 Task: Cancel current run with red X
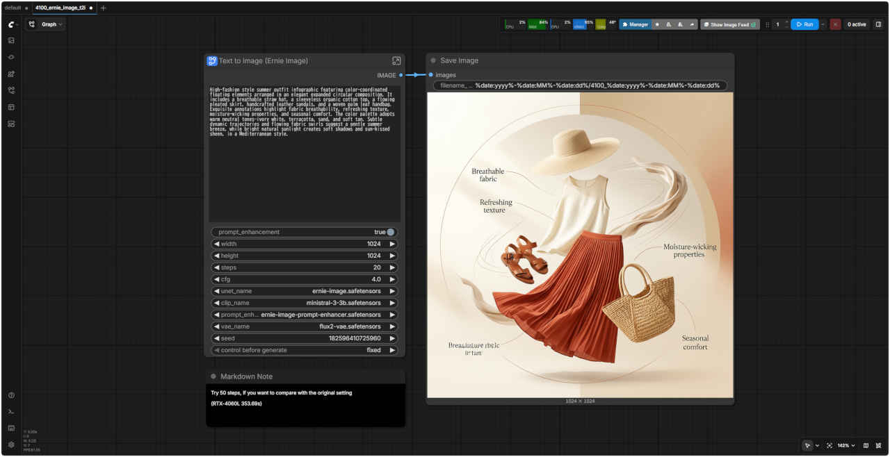click(x=835, y=24)
